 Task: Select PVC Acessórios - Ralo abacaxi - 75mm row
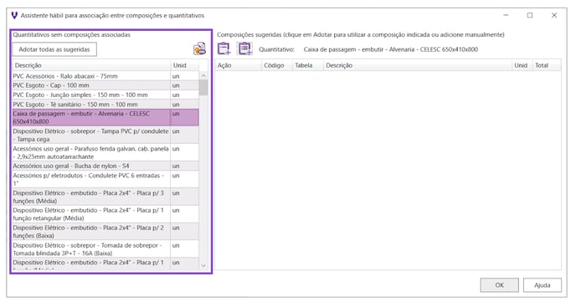point(105,76)
